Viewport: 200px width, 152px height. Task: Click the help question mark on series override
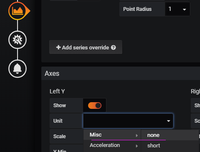(114, 48)
